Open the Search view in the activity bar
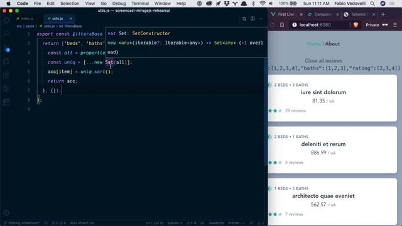This screenshot has width=402, height=226. (6, 34)
